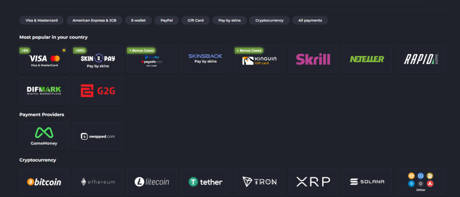The height and width of the screenshot is (197, 460).
Task: Click Bonus Cases badge on PayPal tile
Action: tap(142, 51)
